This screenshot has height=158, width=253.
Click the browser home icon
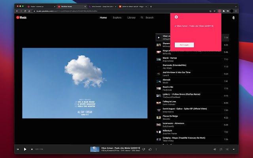(x=29, y=11)
